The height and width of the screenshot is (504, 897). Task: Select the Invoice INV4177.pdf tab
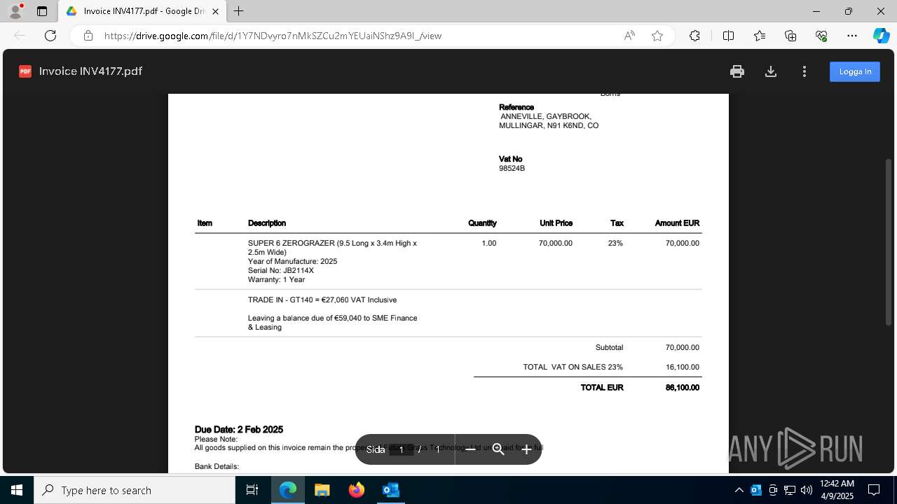tap(142, 11)
